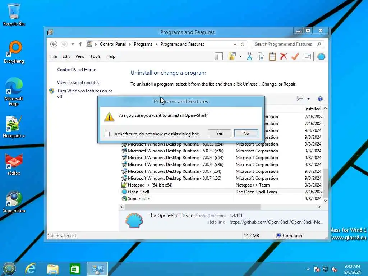
Task: Click the Programs breadcrumb
Action: pos(143,44)
